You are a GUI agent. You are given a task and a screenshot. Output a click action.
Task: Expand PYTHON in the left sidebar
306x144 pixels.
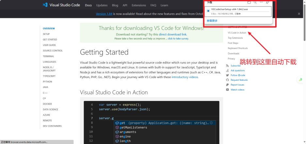click(x=47, y=82)
